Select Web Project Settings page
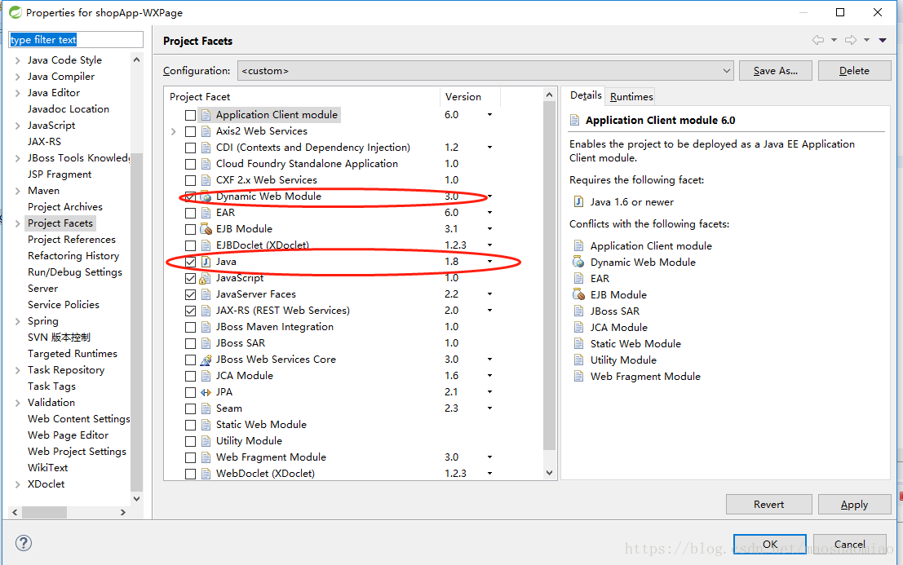Viewport: 903px width, 565px height. (77, 452)
